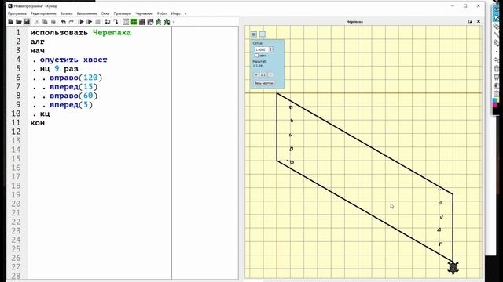The width and height of the screenshot is (503, 282).
Task: Click the step-into toolbar icon
Action: (x=108, y=22)
